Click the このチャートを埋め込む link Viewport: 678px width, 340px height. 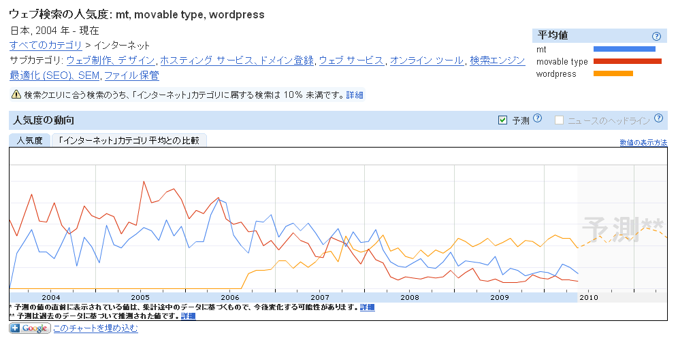tap(95, 328)
